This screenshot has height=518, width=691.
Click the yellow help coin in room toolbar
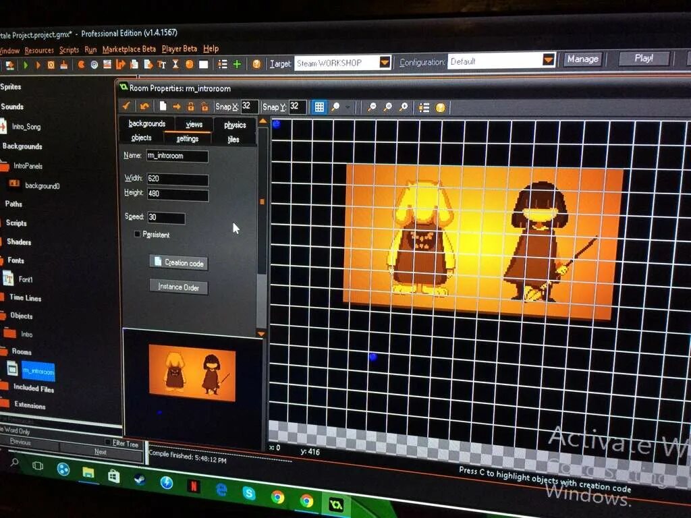coord(440,107)
